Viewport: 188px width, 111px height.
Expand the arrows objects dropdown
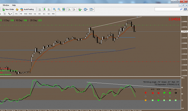(10, 14)
